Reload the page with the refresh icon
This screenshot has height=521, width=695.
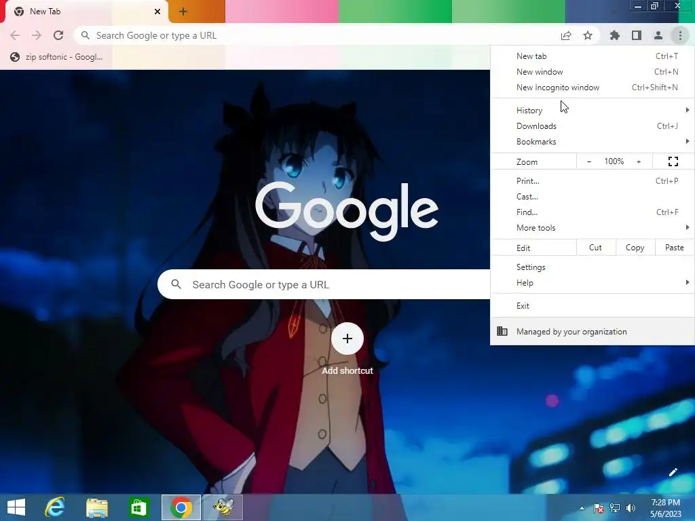pyautogui.click(x=58, y=35)
